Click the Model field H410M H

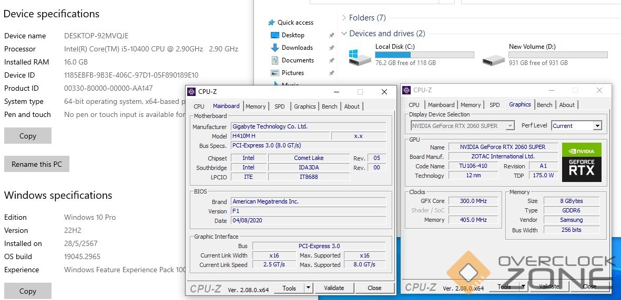coord(280,136)
